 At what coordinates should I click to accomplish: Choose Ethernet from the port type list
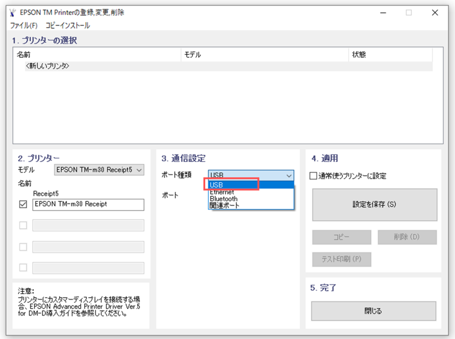251,192
